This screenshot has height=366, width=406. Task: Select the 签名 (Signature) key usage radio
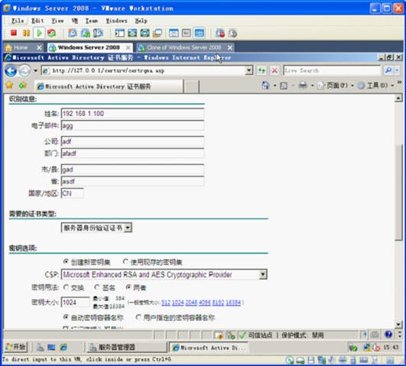click(x=97, y=287)
